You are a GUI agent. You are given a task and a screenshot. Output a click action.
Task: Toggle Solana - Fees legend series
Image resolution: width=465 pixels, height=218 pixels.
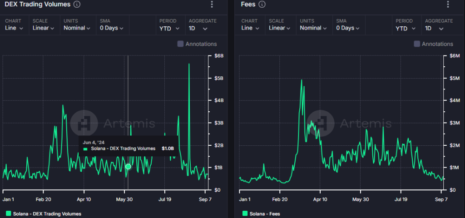point(264,213)
